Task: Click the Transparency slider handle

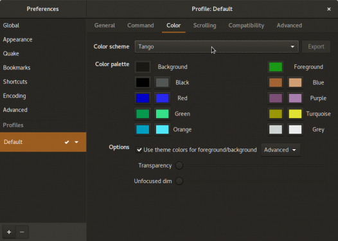Action: [x=179, y=166]
